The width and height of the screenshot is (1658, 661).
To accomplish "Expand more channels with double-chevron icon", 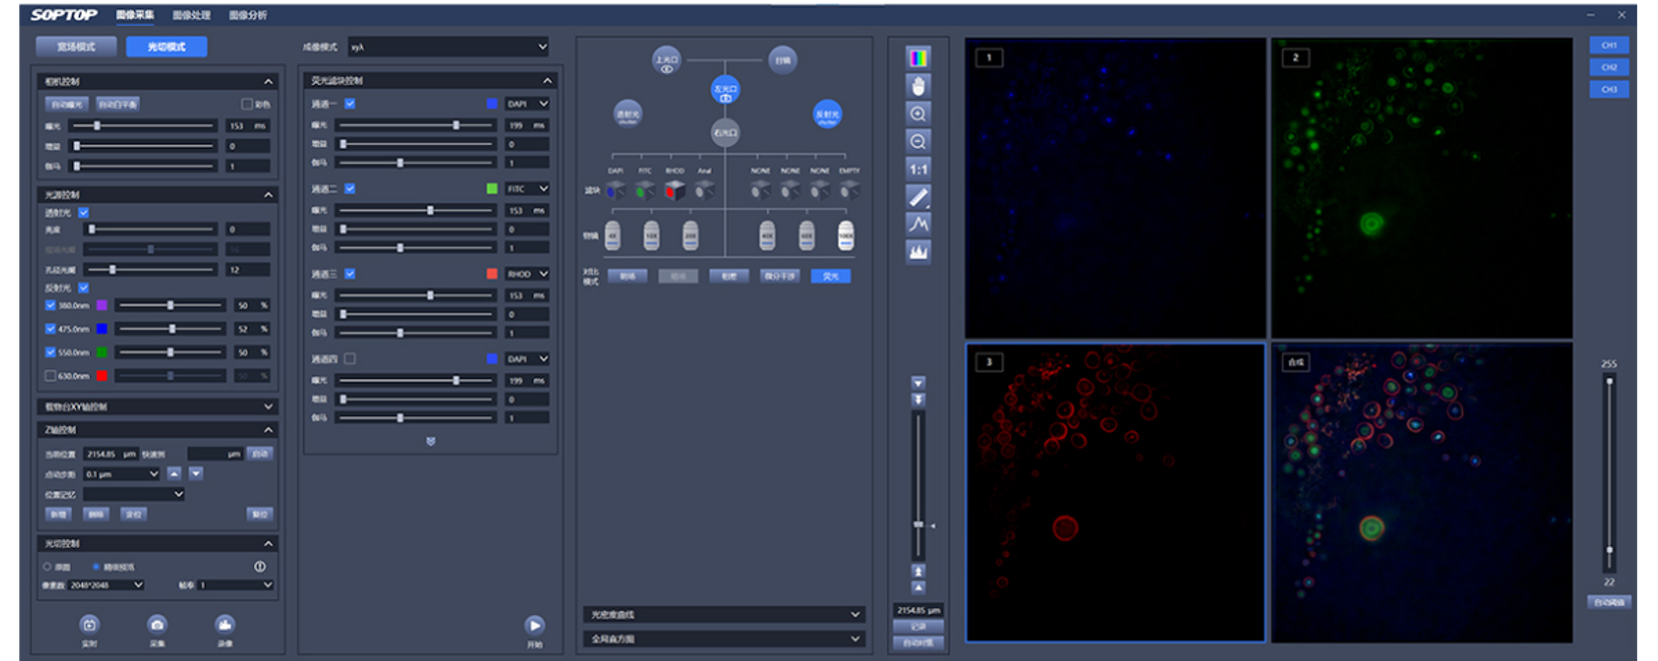I will (431, 440).
